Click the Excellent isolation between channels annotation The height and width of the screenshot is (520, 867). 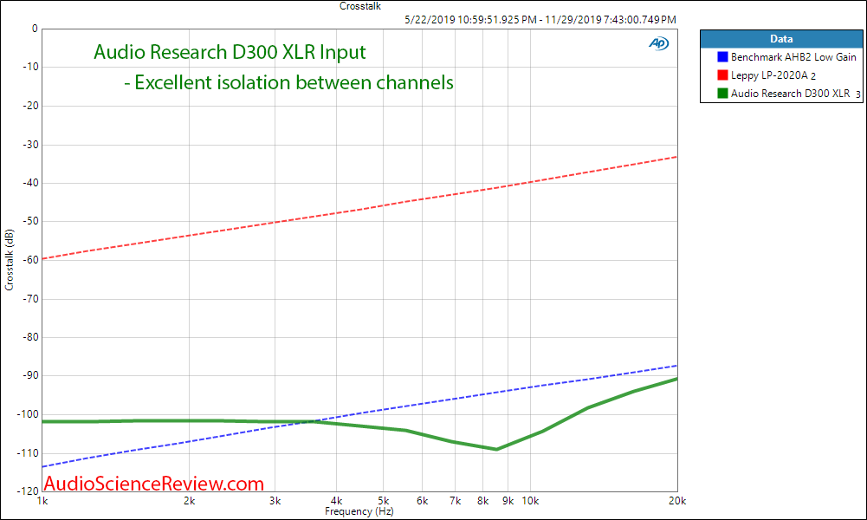pos(288,82)
